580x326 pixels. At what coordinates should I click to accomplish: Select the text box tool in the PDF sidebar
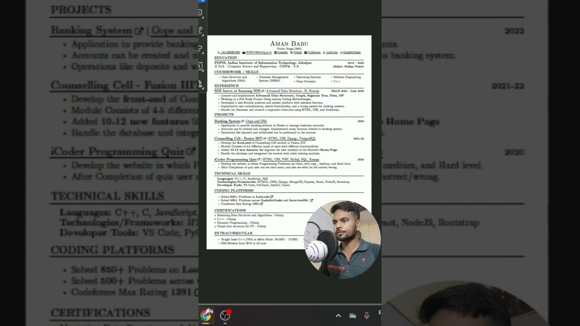point(200,66)
